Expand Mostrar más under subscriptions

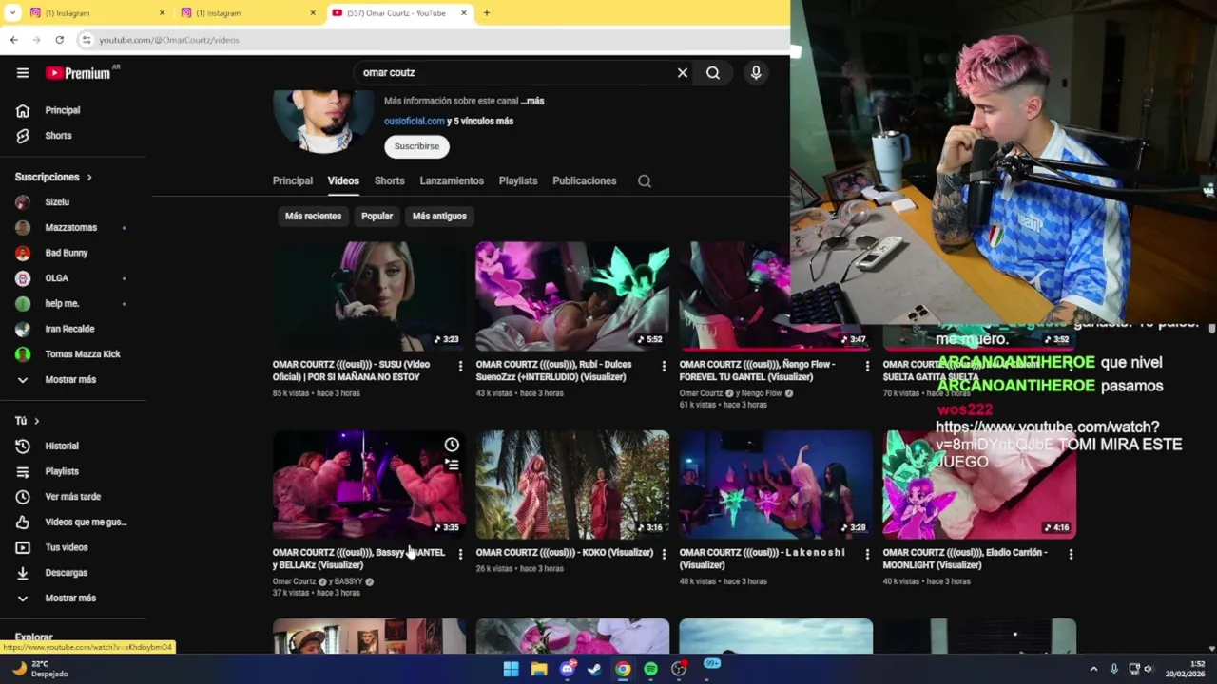point(72,380)
